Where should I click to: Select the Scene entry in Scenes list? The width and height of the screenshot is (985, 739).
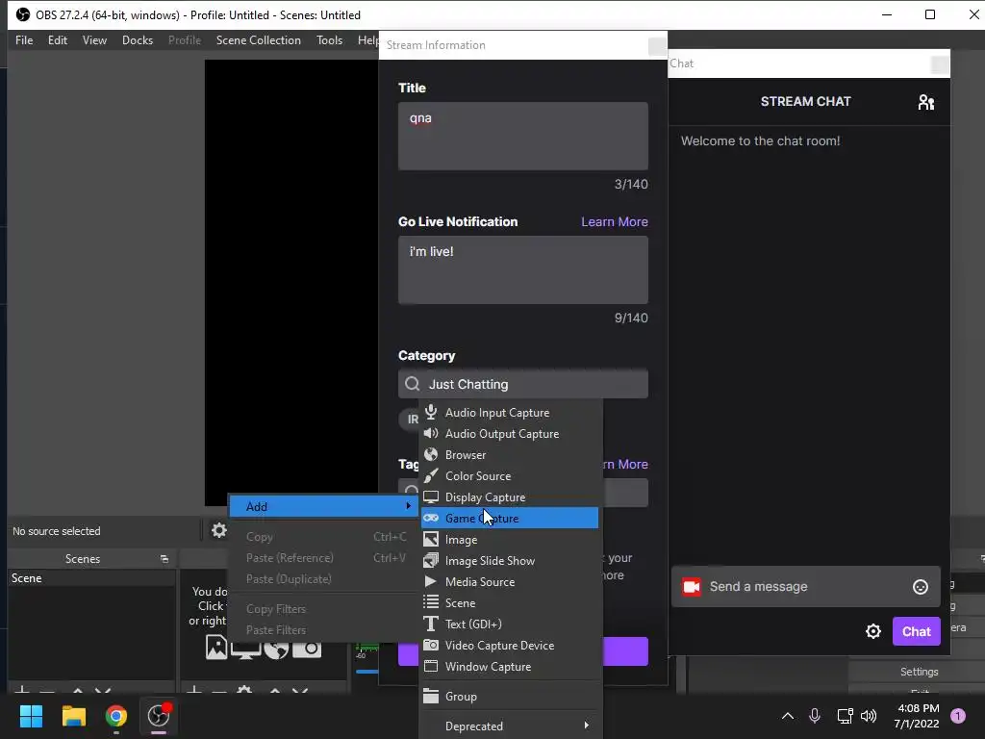tap(91, 578)
